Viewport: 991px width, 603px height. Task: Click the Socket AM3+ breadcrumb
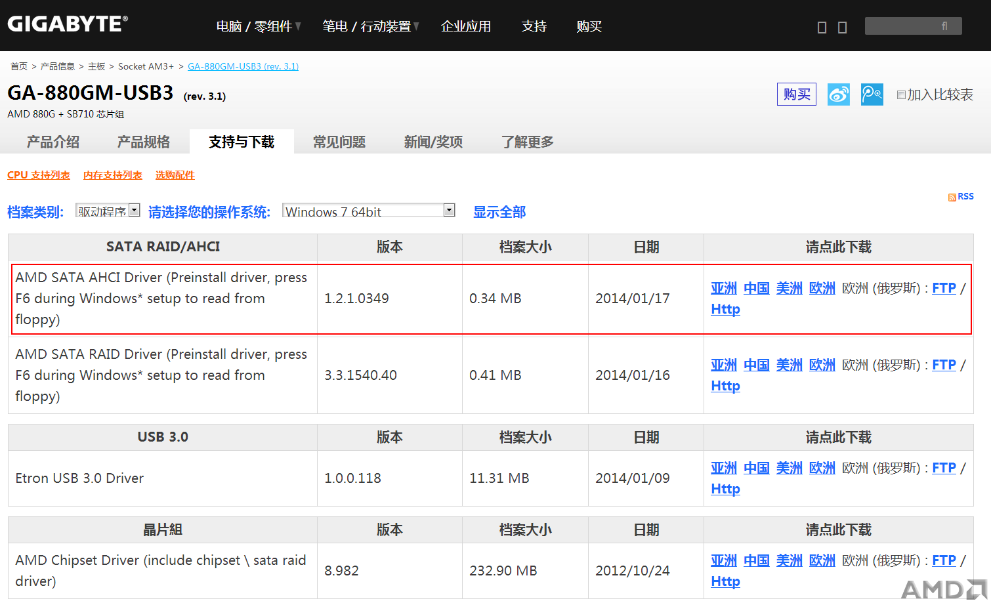pos(146,66)
